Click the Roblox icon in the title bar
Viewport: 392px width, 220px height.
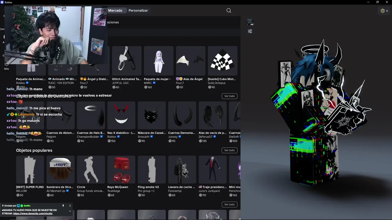pos(2,2)
